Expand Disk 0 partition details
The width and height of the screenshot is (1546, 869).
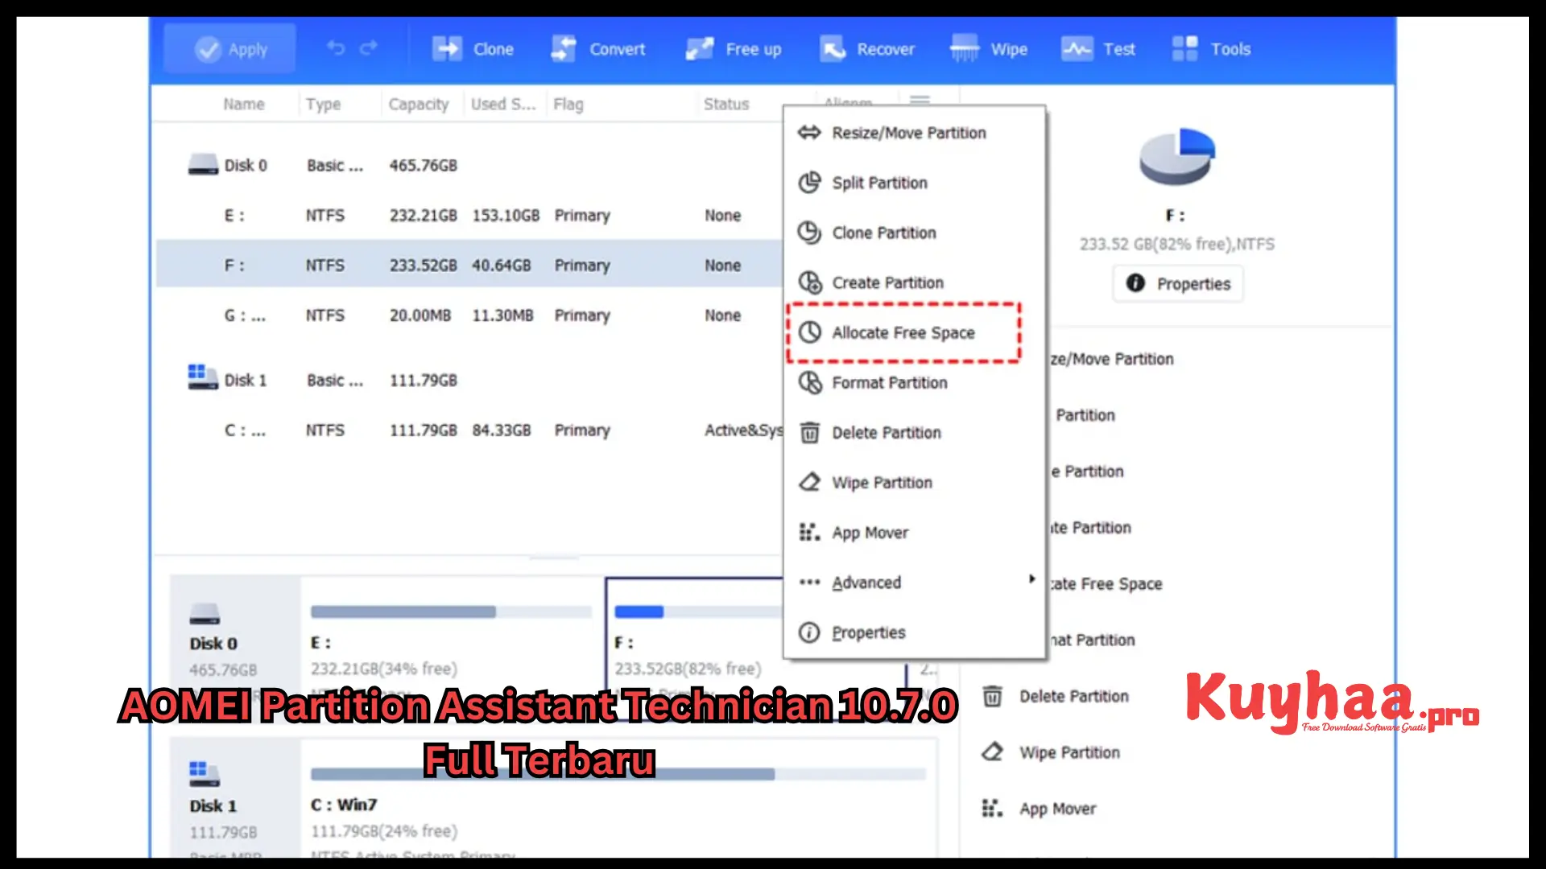200,164
